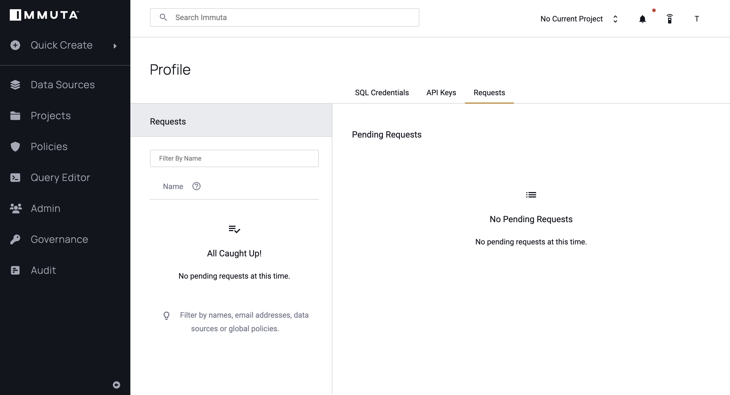Viewport: 730px width, 395px height.
Task: Open Data Sources page
Action: tap(63, 85)
